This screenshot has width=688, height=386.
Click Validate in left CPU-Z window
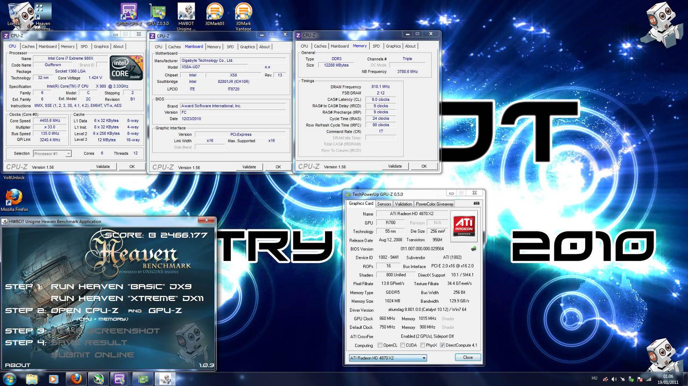(x=103, y=167)
